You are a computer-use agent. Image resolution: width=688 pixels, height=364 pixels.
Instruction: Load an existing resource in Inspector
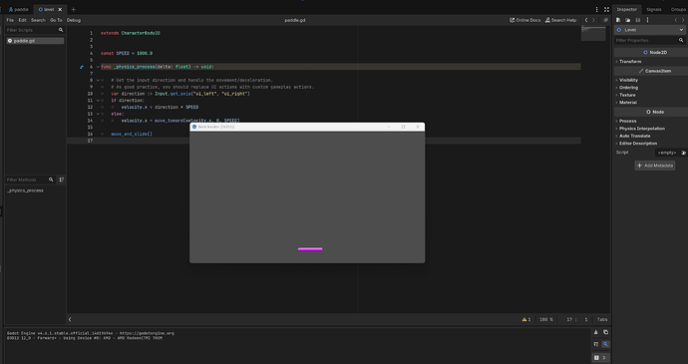[628, 20]
